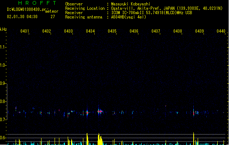This screenshot has width=229, height=145.
Task: Click the 0.9 kHz axis label
Action: pos(3,83)
